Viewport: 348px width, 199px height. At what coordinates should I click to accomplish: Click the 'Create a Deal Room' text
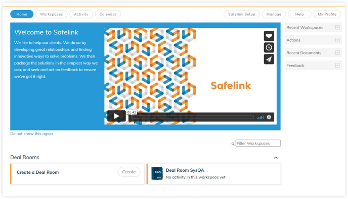[x=38, y=172]
